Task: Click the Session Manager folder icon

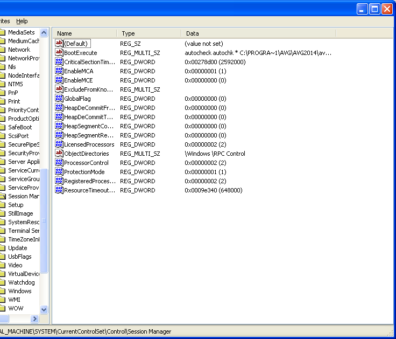Action: (x=3, y=196)
